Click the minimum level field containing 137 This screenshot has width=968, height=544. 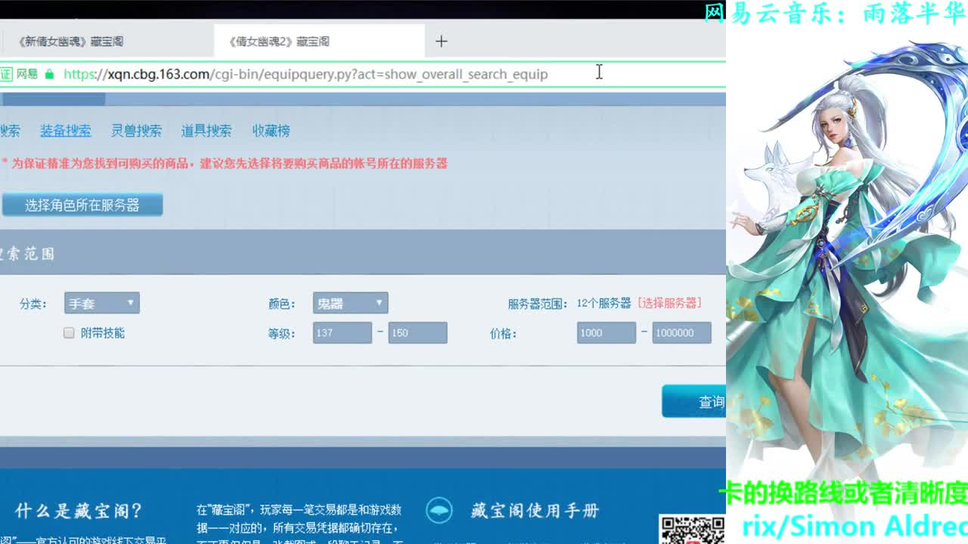coord(342,332)
